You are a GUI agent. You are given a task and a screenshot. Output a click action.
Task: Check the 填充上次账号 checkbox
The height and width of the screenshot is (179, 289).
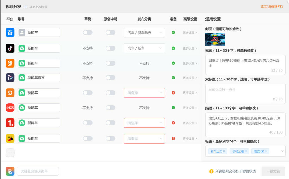(26, 7)
